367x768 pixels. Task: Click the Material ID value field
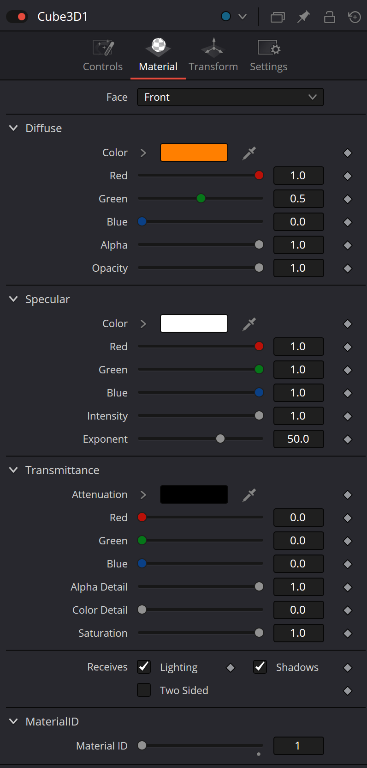[x=299, y=746]
